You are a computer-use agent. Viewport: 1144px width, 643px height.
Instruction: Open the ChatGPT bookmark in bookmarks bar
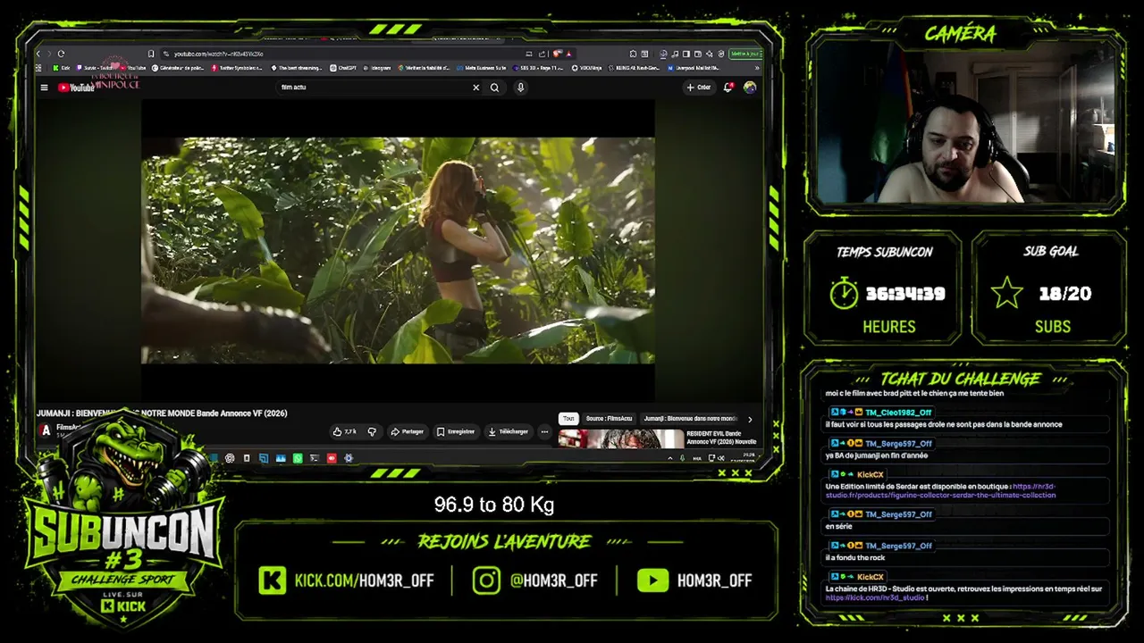click(x=344, y=68)
